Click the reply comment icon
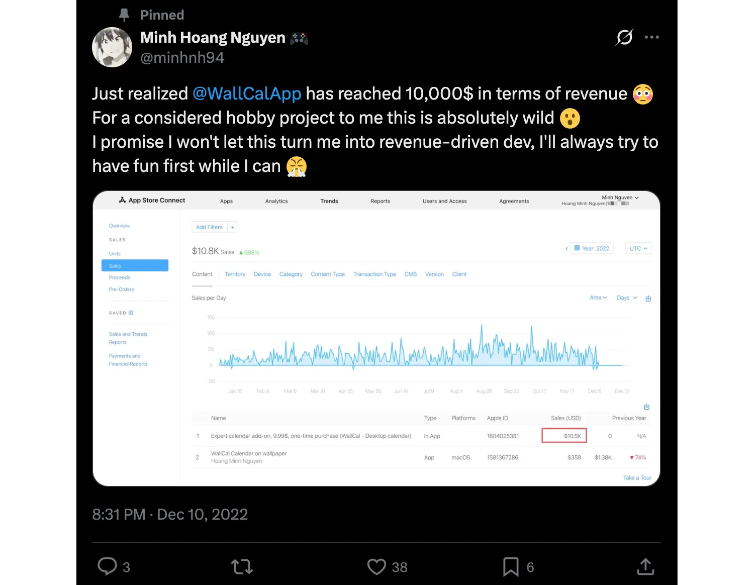 tap(107, 566)
